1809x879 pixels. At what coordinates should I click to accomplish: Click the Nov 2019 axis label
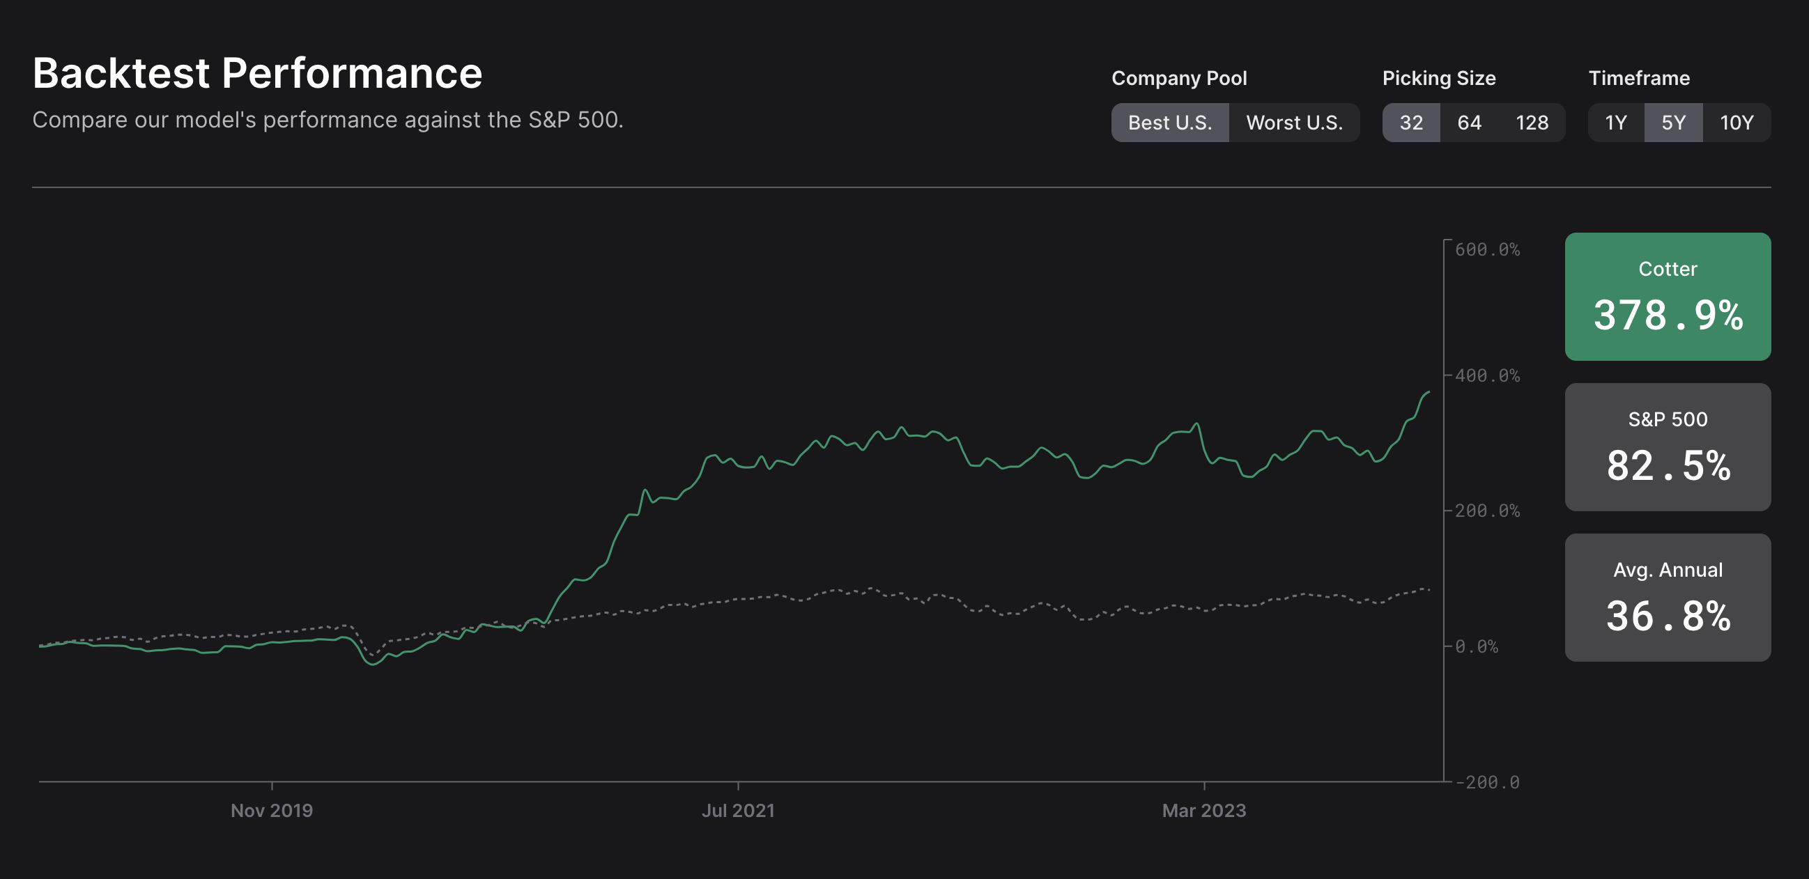(272, 810)
